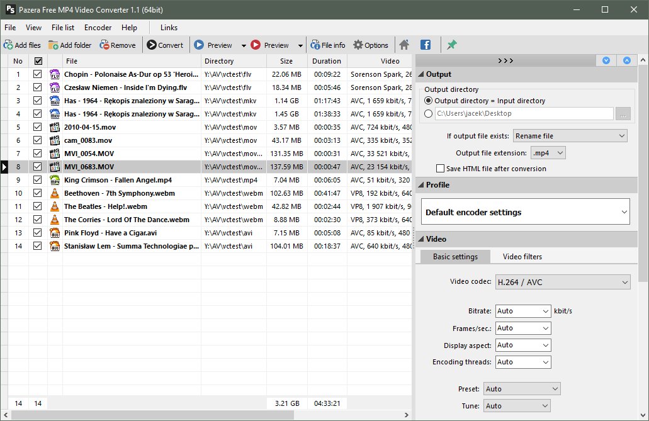Select Output directory = Input directory radio

(429, 101)
